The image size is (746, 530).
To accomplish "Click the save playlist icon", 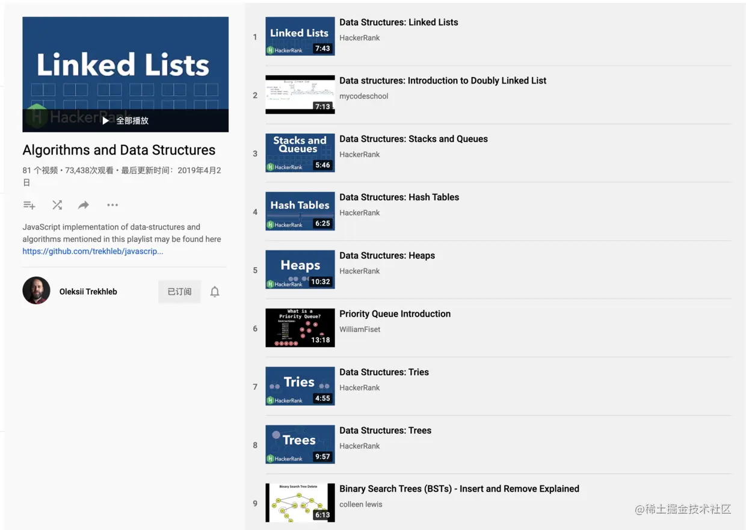I will pyautogui.click(x=29, y=205).
